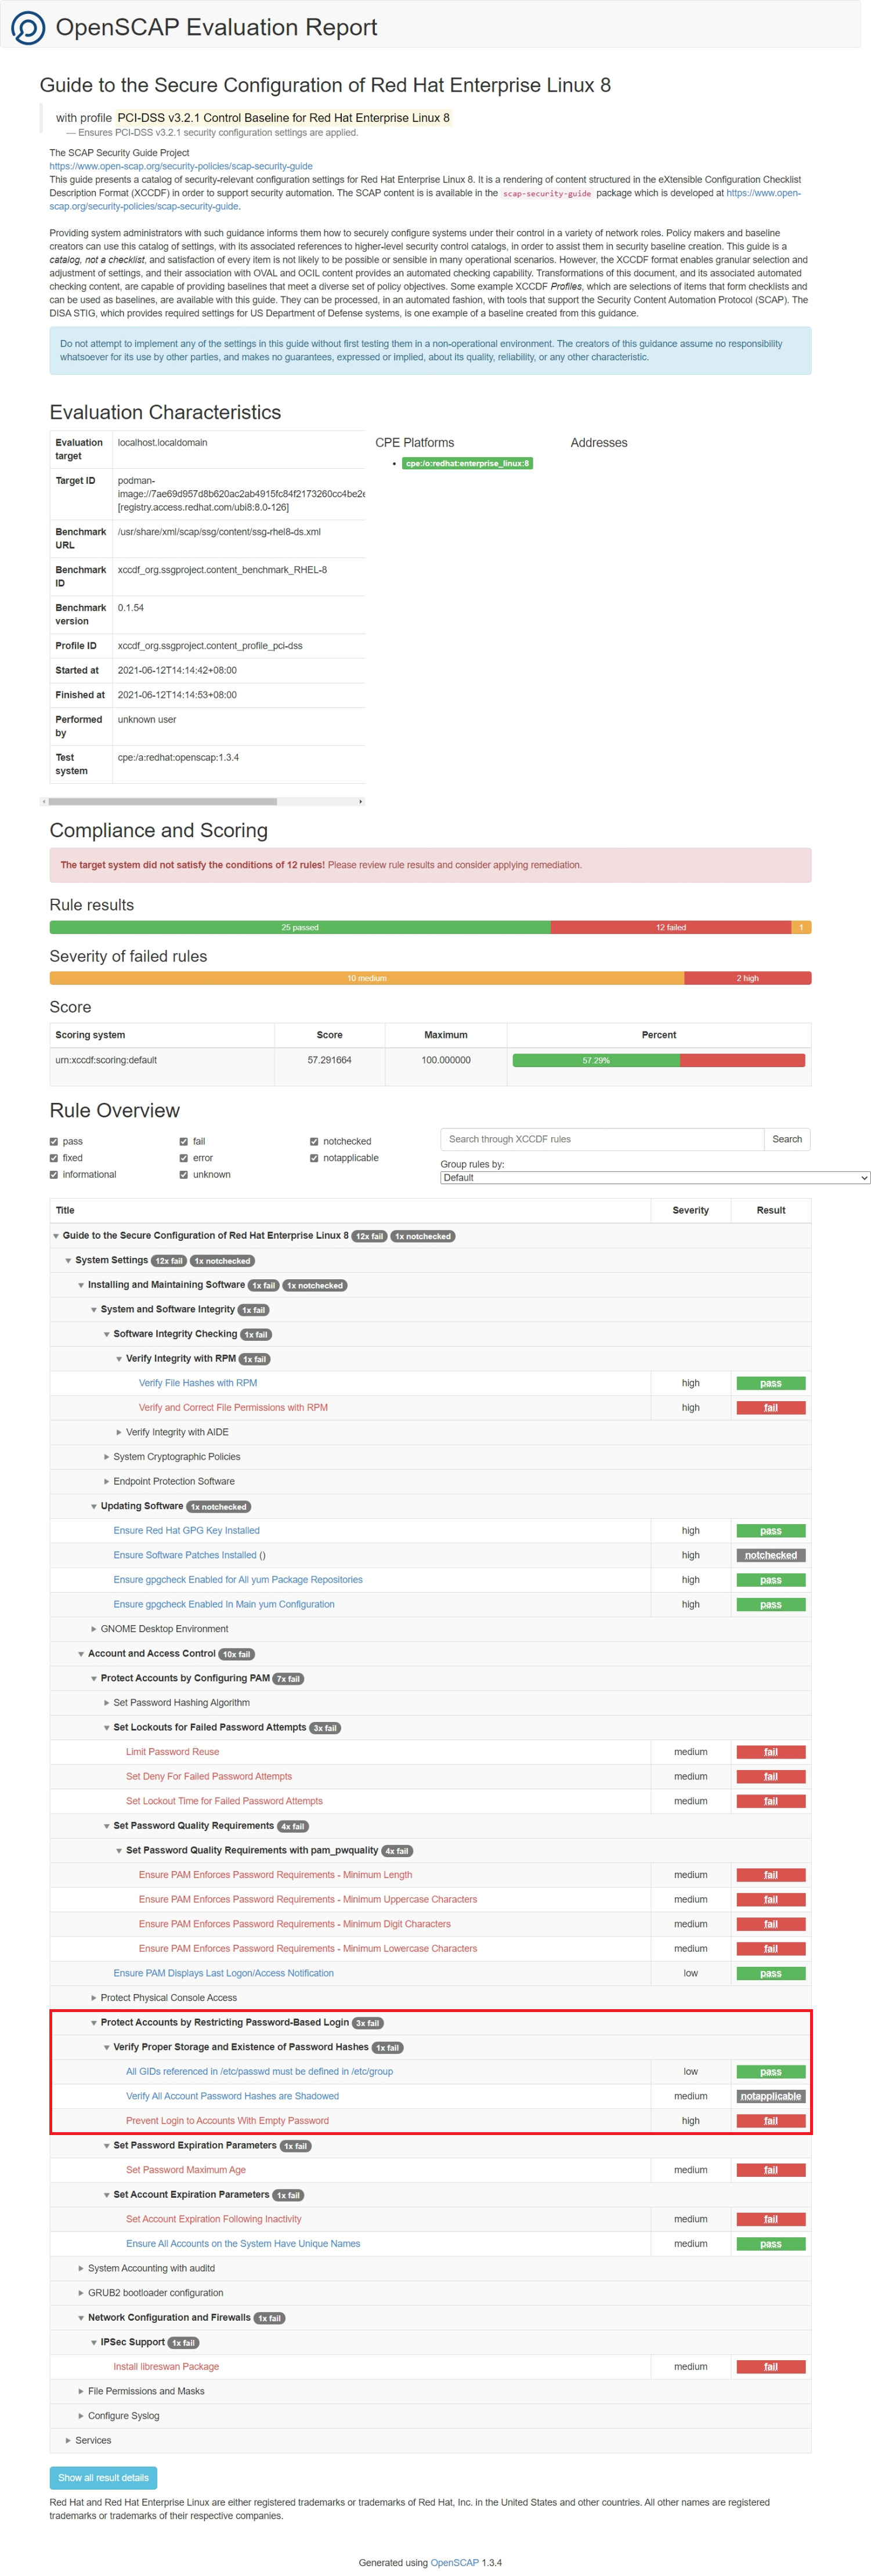Click the 10 medium severity bar segment
The height and width of the screenshot is (2576, 871).
(x=367, y=978)
